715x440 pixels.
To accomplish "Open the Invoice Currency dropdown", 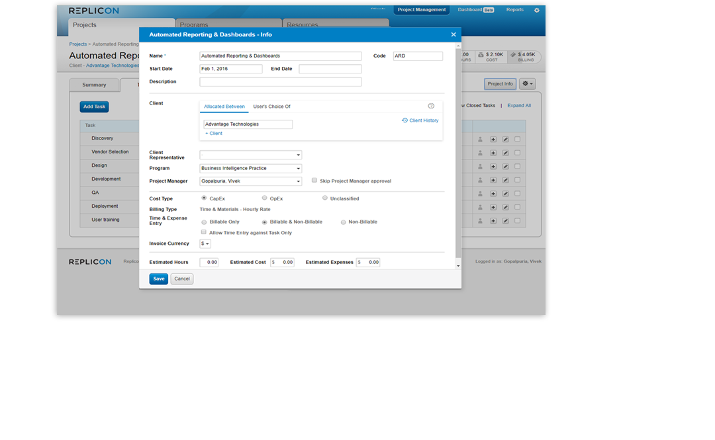I will (205, 243).
